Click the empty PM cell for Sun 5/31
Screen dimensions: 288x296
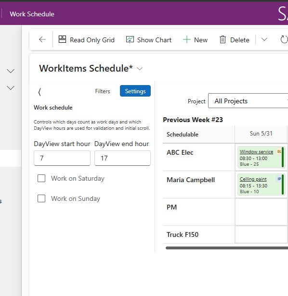coord(261,212)
